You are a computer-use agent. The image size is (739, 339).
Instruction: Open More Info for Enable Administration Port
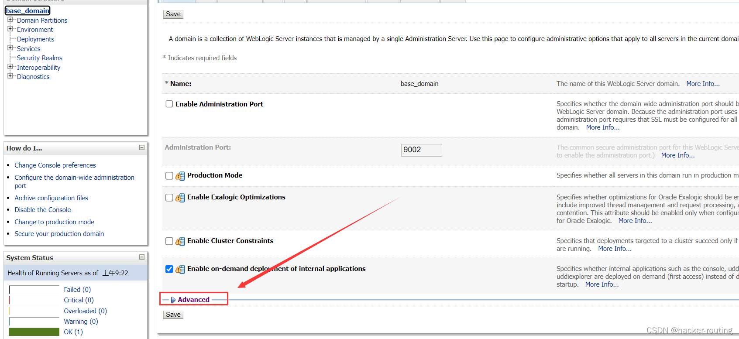603,127
